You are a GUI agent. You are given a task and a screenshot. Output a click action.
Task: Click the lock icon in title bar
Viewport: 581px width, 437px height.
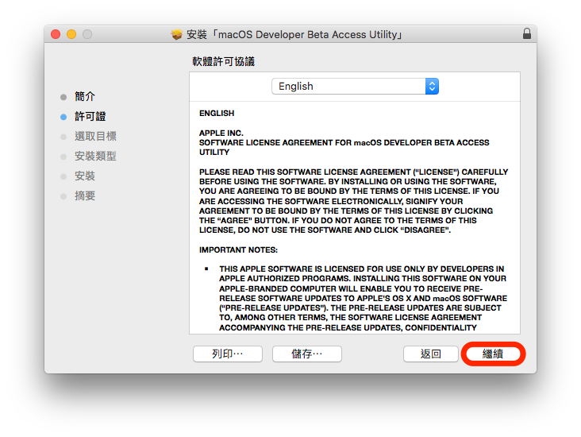point(526,33)
